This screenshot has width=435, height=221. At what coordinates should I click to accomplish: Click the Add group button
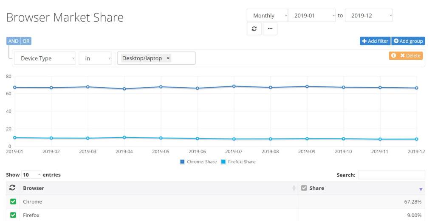point(408,41)
